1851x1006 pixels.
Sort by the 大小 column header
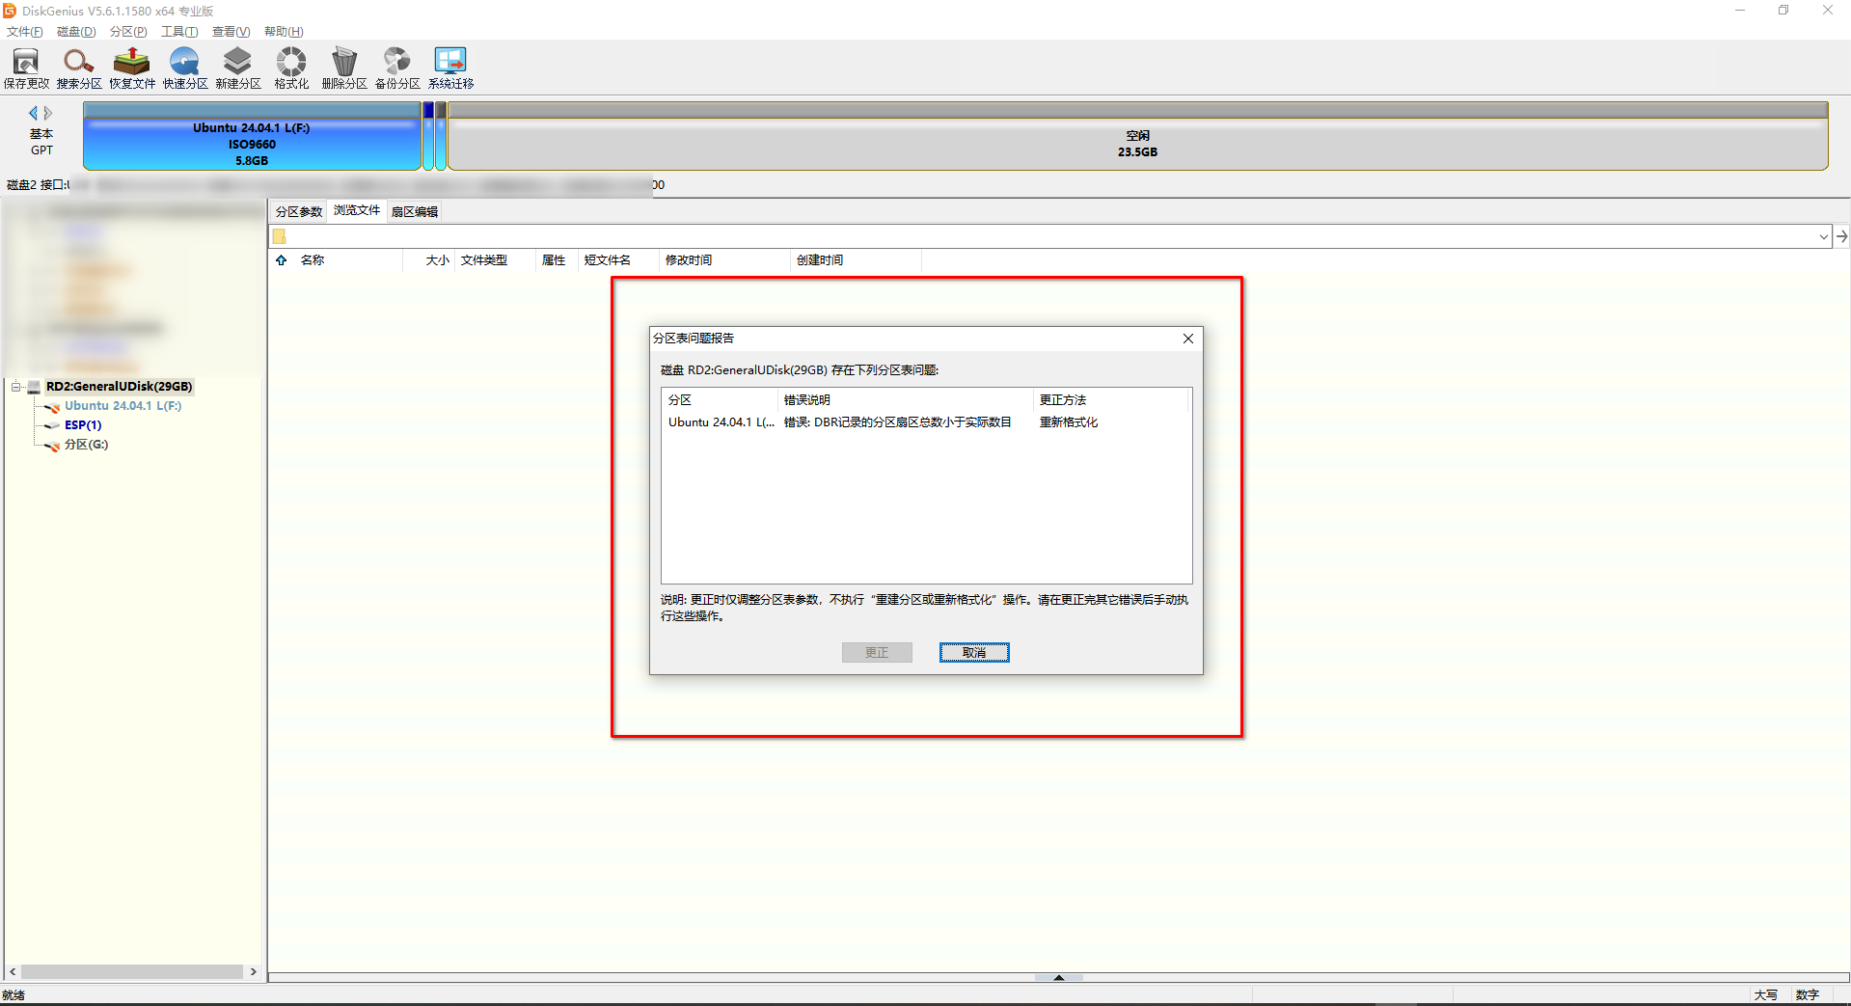(430, 260)
